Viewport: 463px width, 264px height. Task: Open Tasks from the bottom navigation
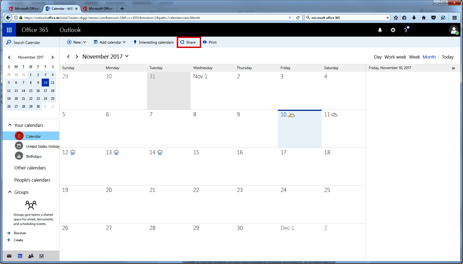(41, 256)
